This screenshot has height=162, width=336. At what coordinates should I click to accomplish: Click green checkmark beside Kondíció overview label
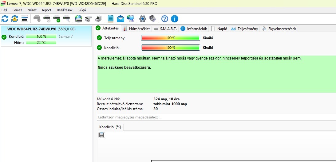pyautogui.click(x=99, y=48)
